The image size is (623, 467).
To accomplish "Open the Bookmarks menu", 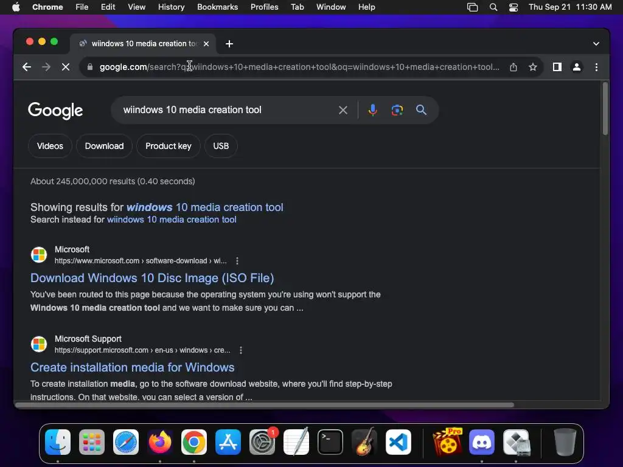I will point(218,7).
